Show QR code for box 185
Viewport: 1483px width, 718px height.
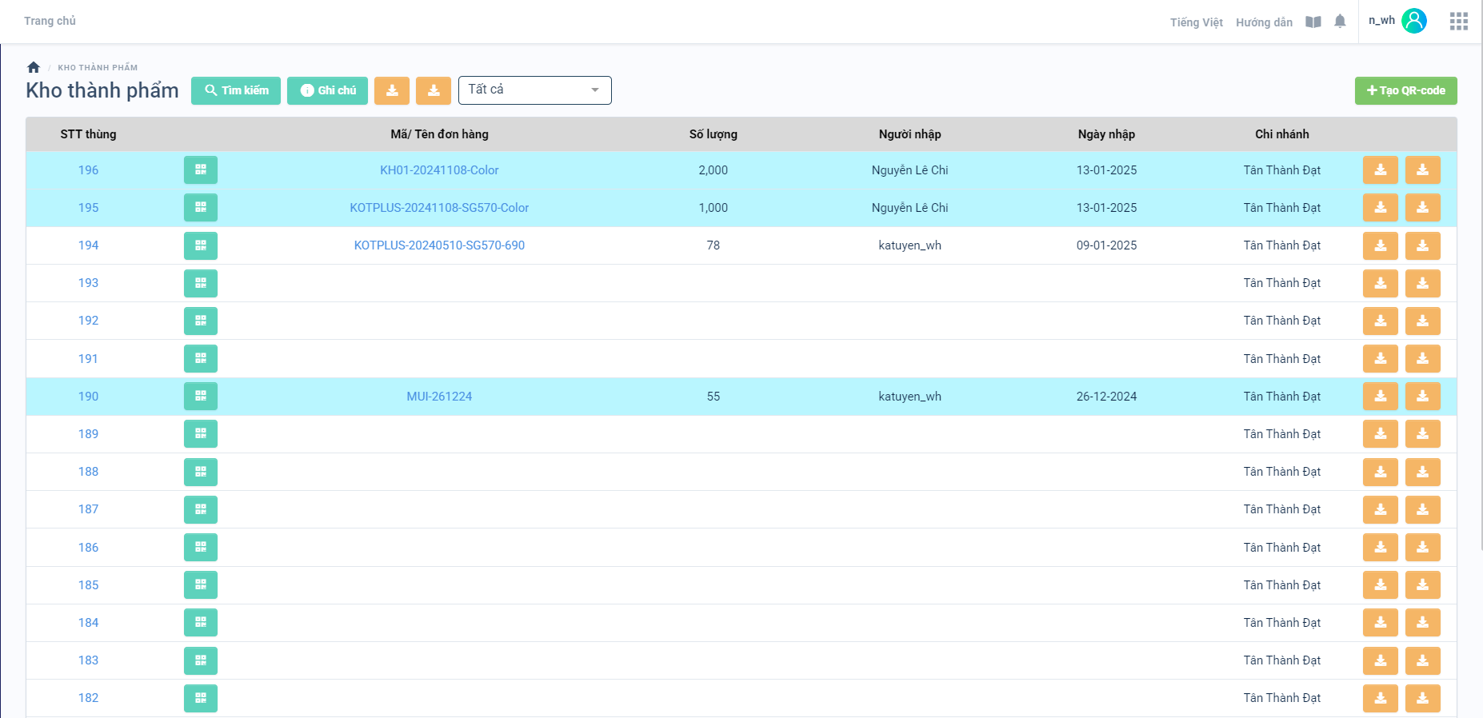pyautogui.click(x=201, y=585)
